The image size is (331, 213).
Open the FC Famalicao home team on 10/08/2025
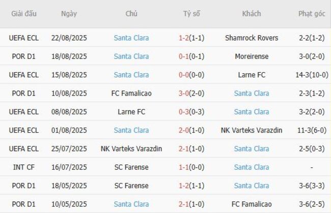131,93
